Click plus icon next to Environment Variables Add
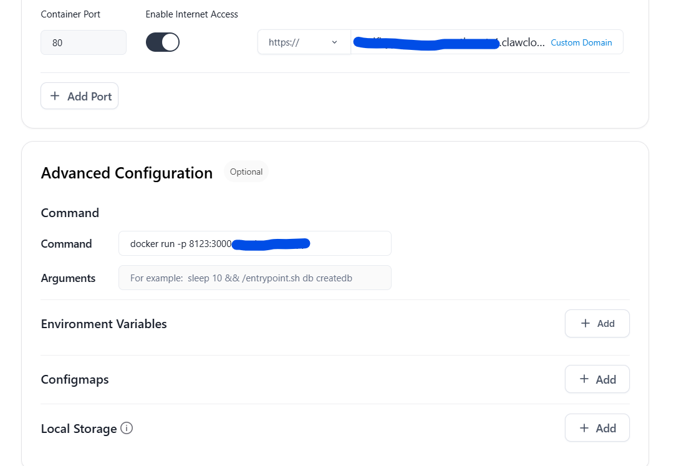This screenshot has height=466, width=694. point(585,323)
